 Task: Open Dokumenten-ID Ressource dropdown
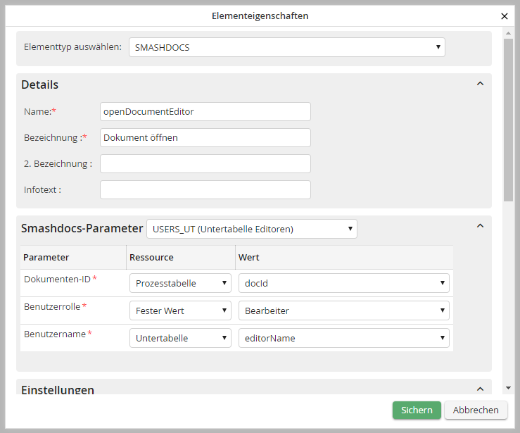tap(180, 283)
